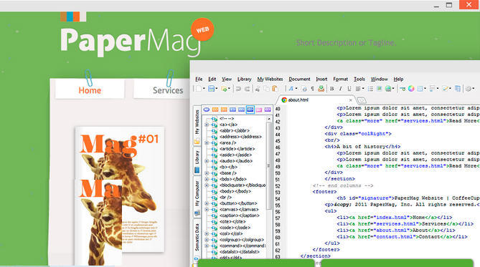Toggle Italic formatting in editor toolbar
The width and height of the screenshot is (480, 267).
pyautogui.click(x=340, y=89)
